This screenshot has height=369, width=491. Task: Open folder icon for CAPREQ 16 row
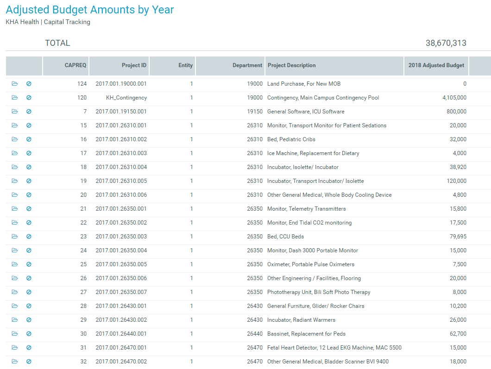[x=15, y=139]
